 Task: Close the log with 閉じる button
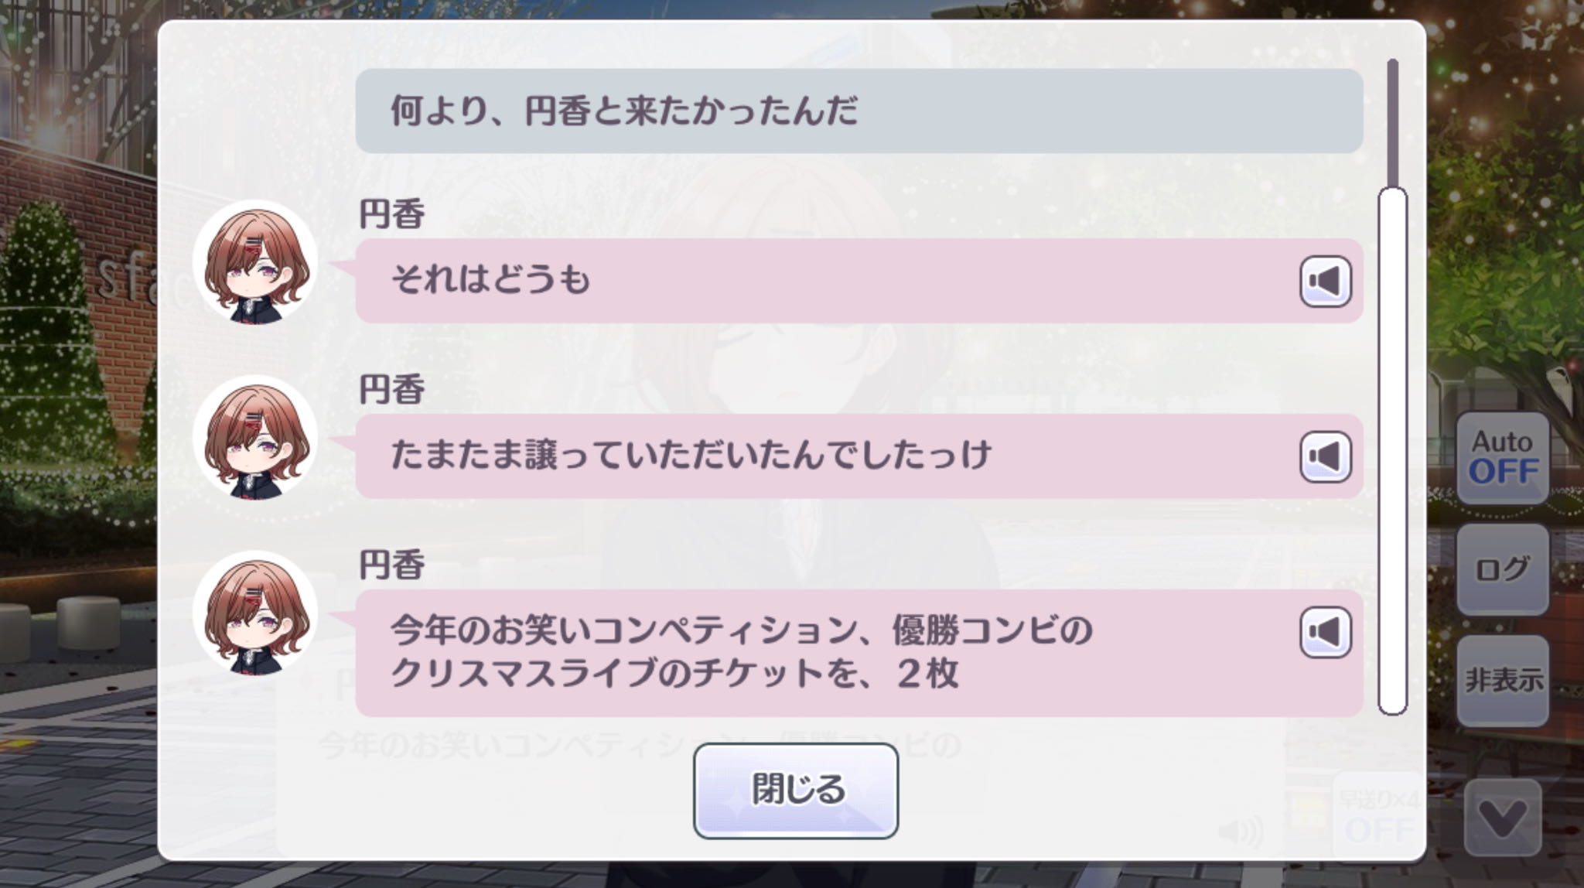point(795,791)
